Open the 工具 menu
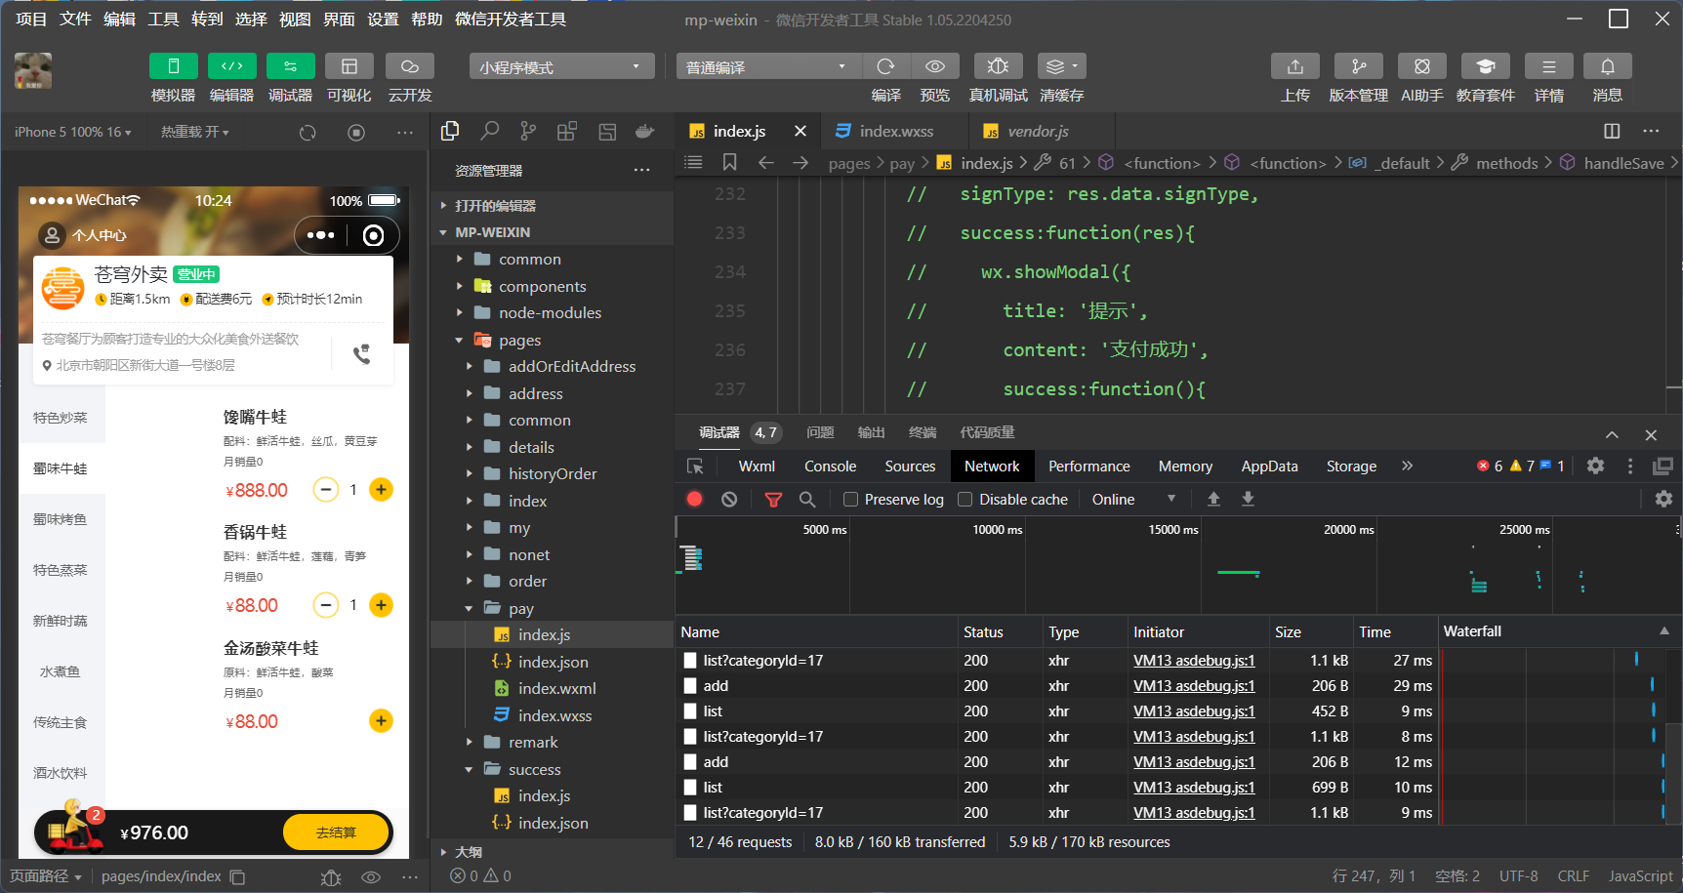Screen dimensions: 1683x893 pyautogui.click(x=163, y=19)
